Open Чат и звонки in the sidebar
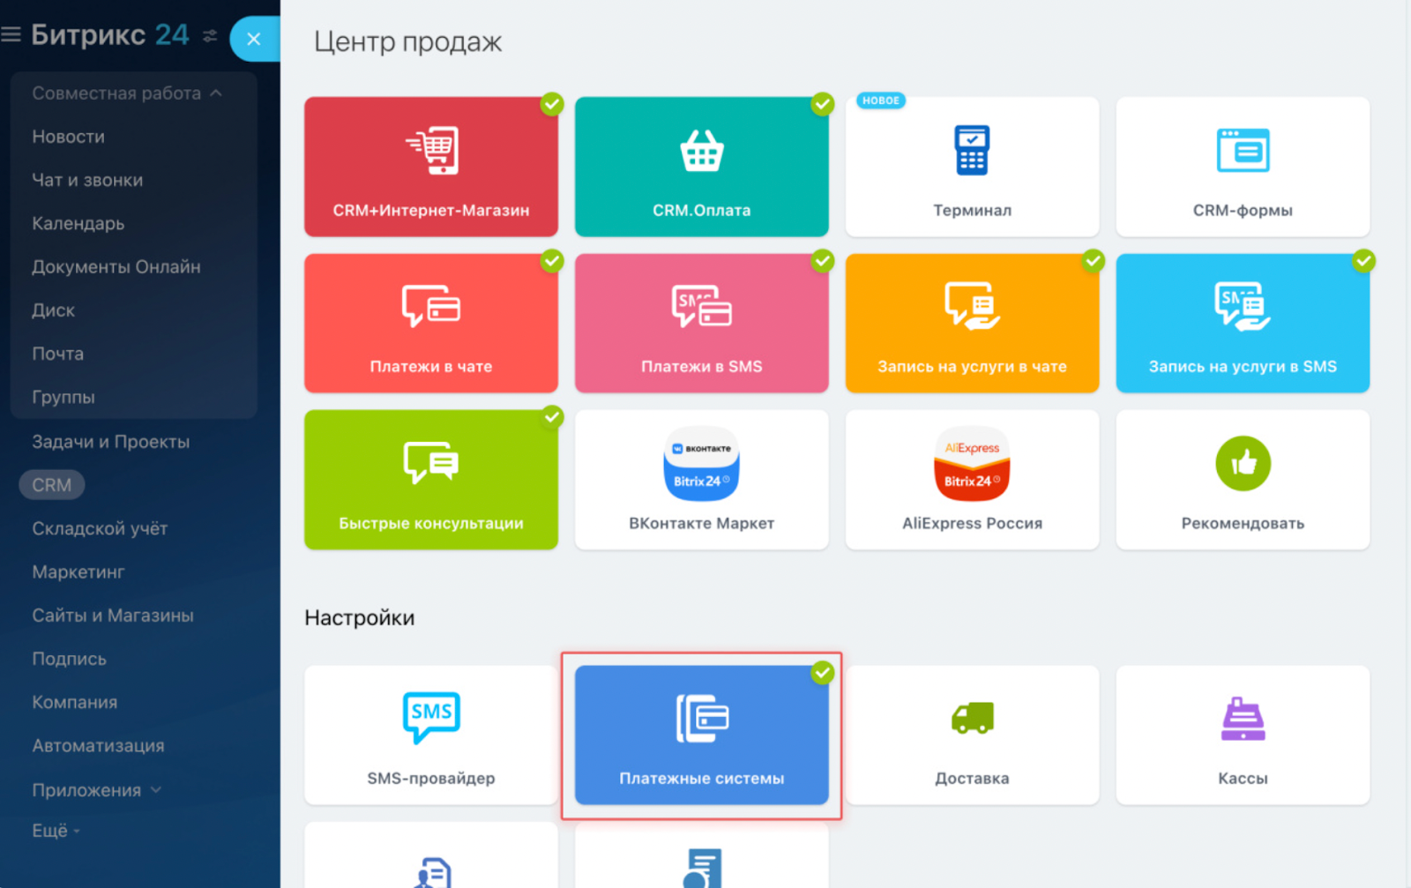Screen dimensions: 1411x888 pos(87,180)
